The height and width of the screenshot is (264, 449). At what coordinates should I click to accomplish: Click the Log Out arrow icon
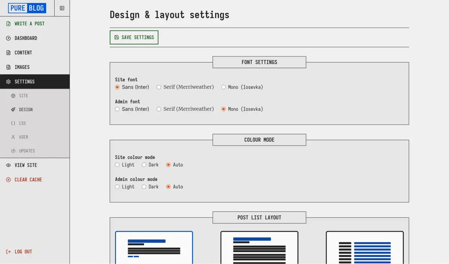pos(9,252)
